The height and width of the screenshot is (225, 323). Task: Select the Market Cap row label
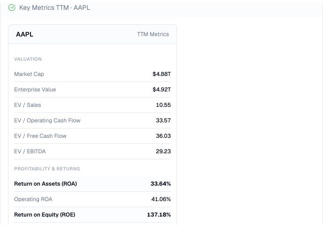click(x=29, y=74)
